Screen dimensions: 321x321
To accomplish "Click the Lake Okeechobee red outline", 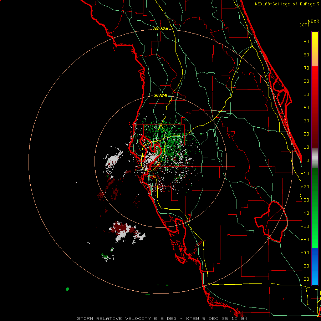I will click(x=271, y=221).
